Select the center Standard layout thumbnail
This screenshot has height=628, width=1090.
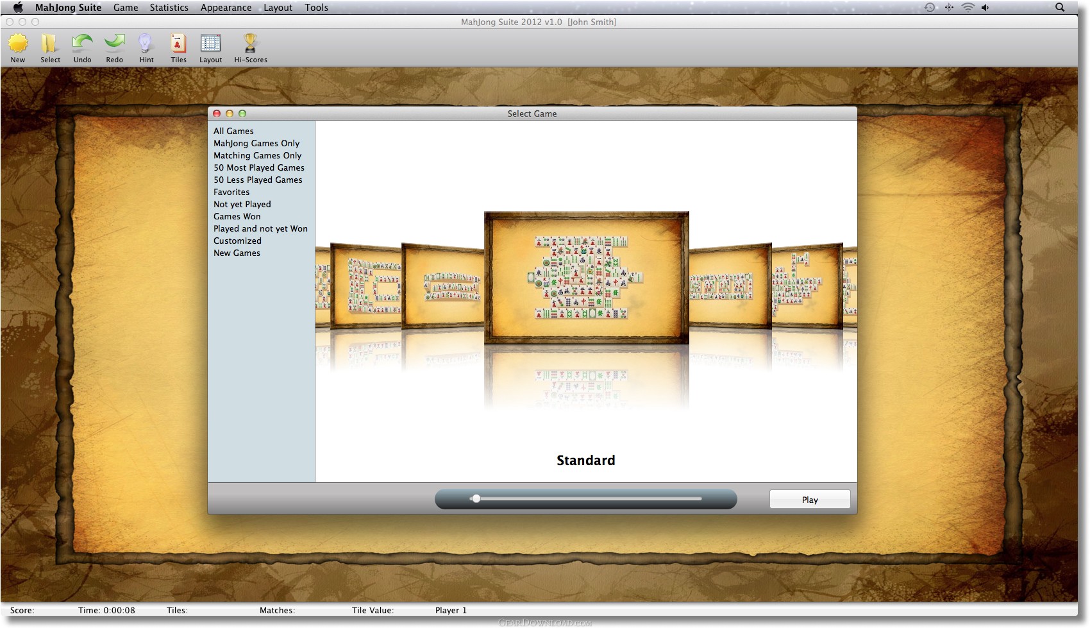click(586, 278)
